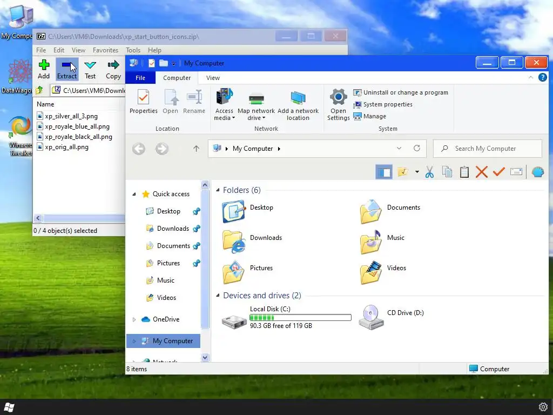Select the Local Disk (C:) drive
This screenshot has height=415, width=553.
coord(286,317)
